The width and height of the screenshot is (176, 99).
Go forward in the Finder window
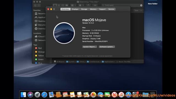[39, 5]
